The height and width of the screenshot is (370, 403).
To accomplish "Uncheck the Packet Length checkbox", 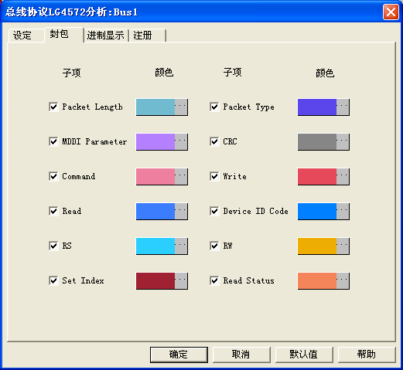I will pyautogui.click(x=53, y=107).
